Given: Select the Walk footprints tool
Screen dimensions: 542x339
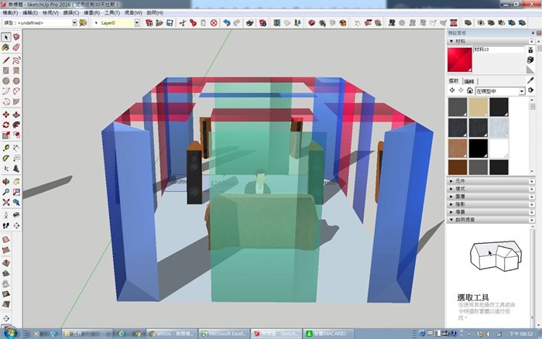Looking at the screenshot, I should pyautogui.click(x=6, y=226).
